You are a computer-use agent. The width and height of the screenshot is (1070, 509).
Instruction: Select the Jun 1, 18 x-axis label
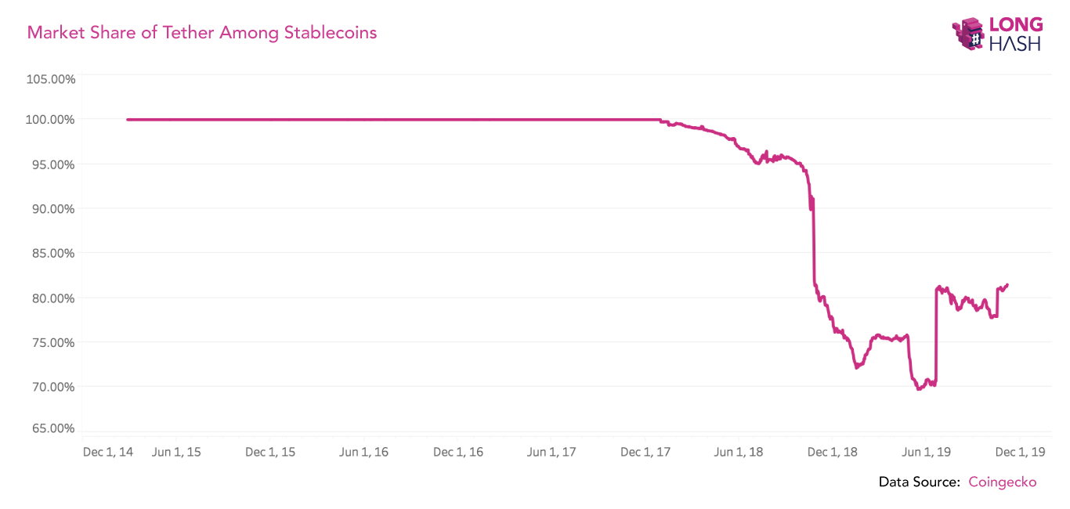pos(739,453)
